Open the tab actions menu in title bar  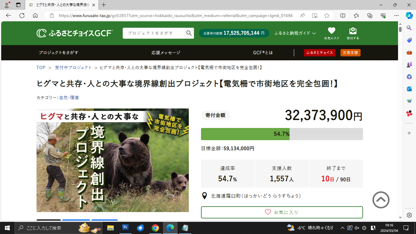pos(18,5)
